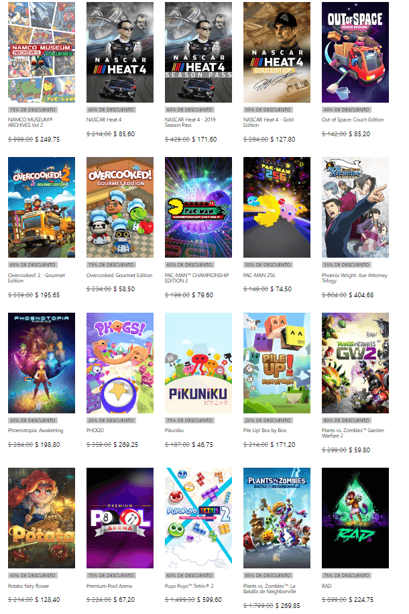Click the Puyo Puyo Tetris 2 cover

[198, 517]
